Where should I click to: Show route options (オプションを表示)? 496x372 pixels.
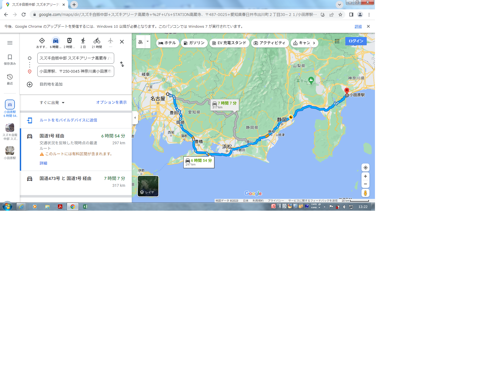coord(111,102)
